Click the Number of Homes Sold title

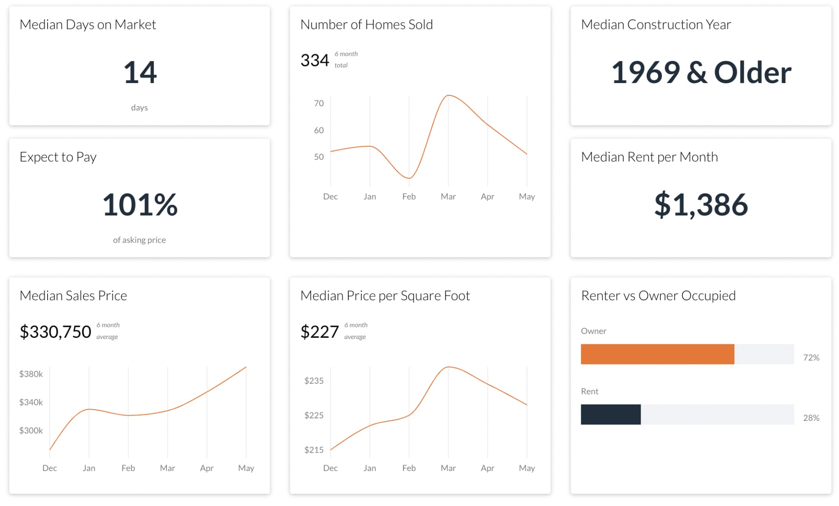[366, 24]
